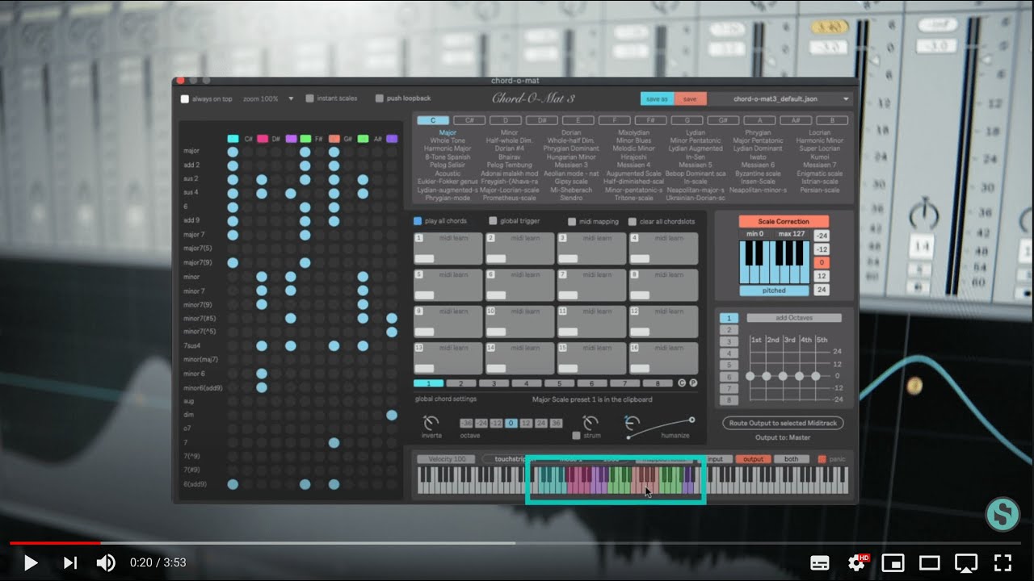1034x581 pixels.
Task: Click the 1st octave slider handle
Action: coord(750,376)
